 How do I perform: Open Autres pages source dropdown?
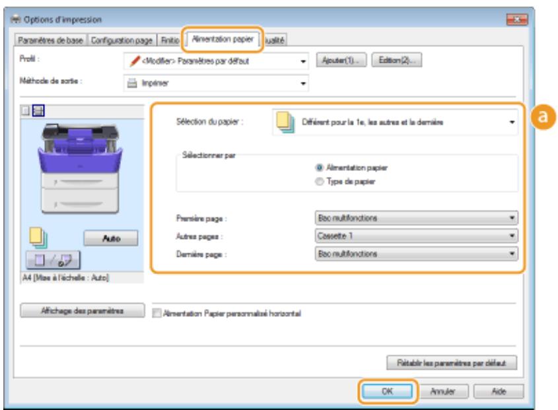417,236
